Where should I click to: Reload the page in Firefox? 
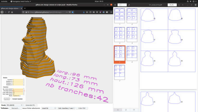coord(9,12)
